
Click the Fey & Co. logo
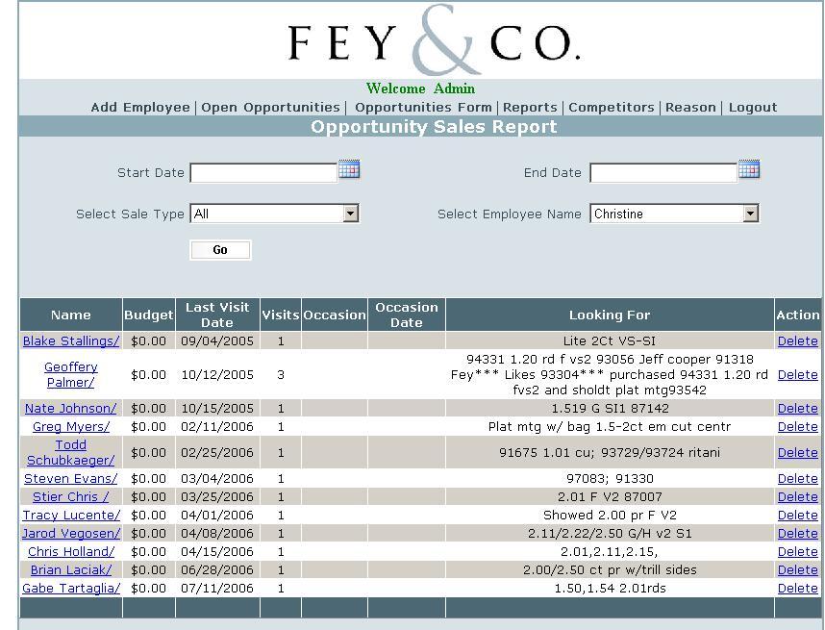tap(434, 39)
